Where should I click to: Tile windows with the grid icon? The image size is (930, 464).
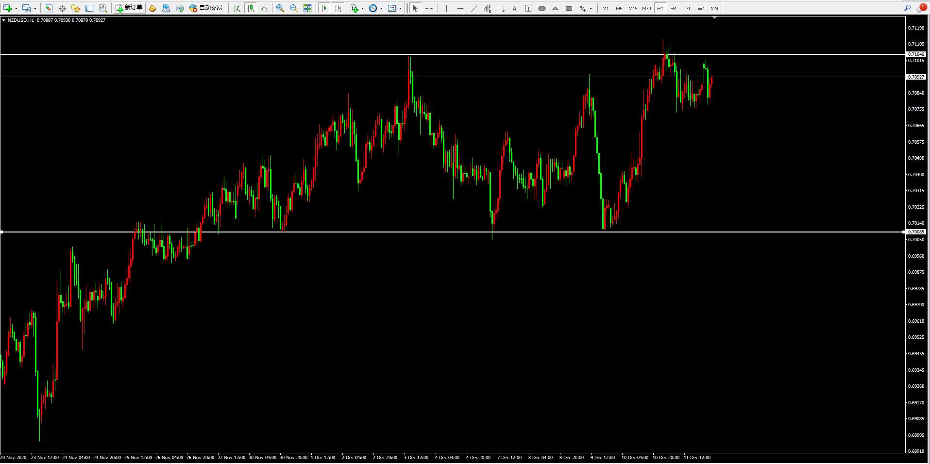(x=307, y=8)
